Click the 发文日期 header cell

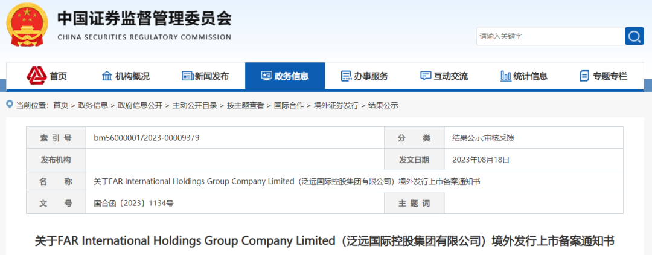click(415, 160)
